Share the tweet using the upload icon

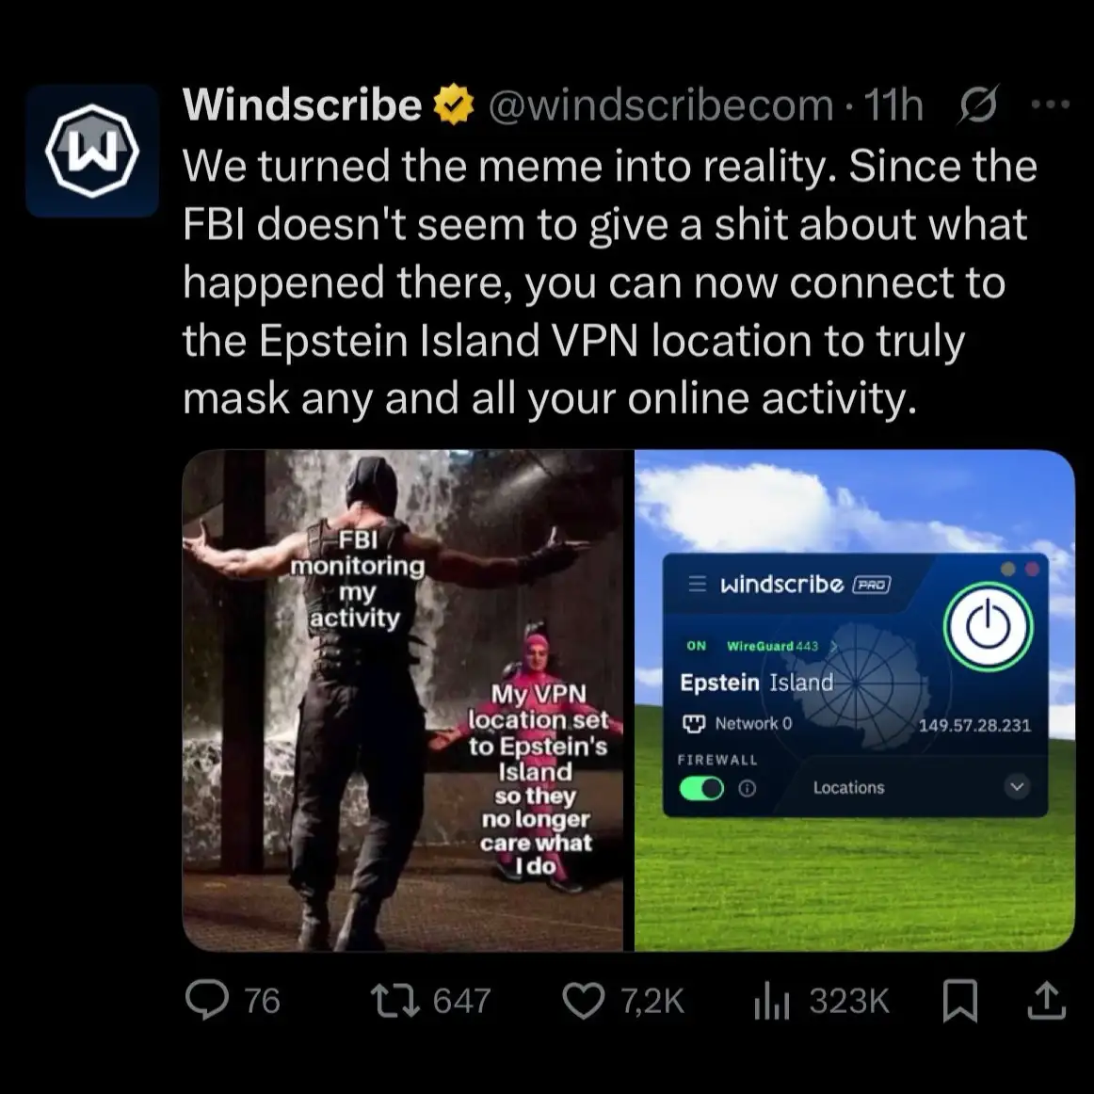click(x=1047, y=1000)
